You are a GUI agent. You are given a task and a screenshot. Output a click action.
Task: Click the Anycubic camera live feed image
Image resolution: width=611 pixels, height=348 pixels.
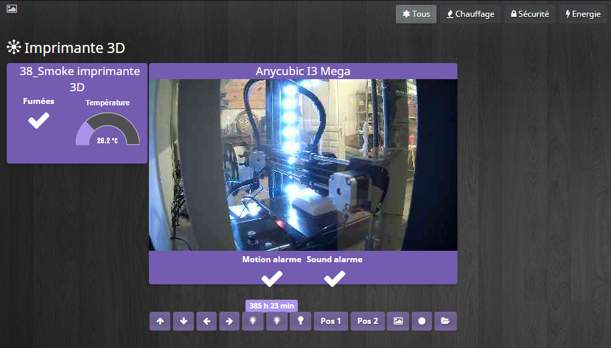302,165
